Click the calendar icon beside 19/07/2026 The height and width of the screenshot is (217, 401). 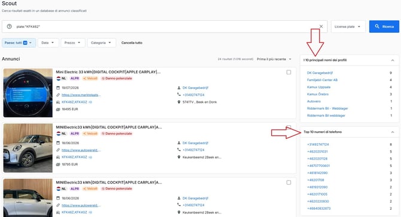click(58, 88)
